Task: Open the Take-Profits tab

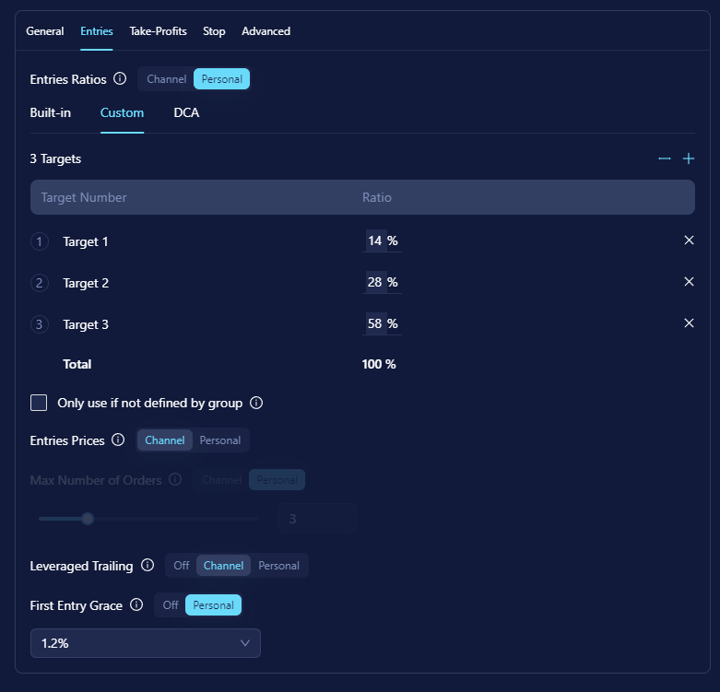Action: coord(158,31)
